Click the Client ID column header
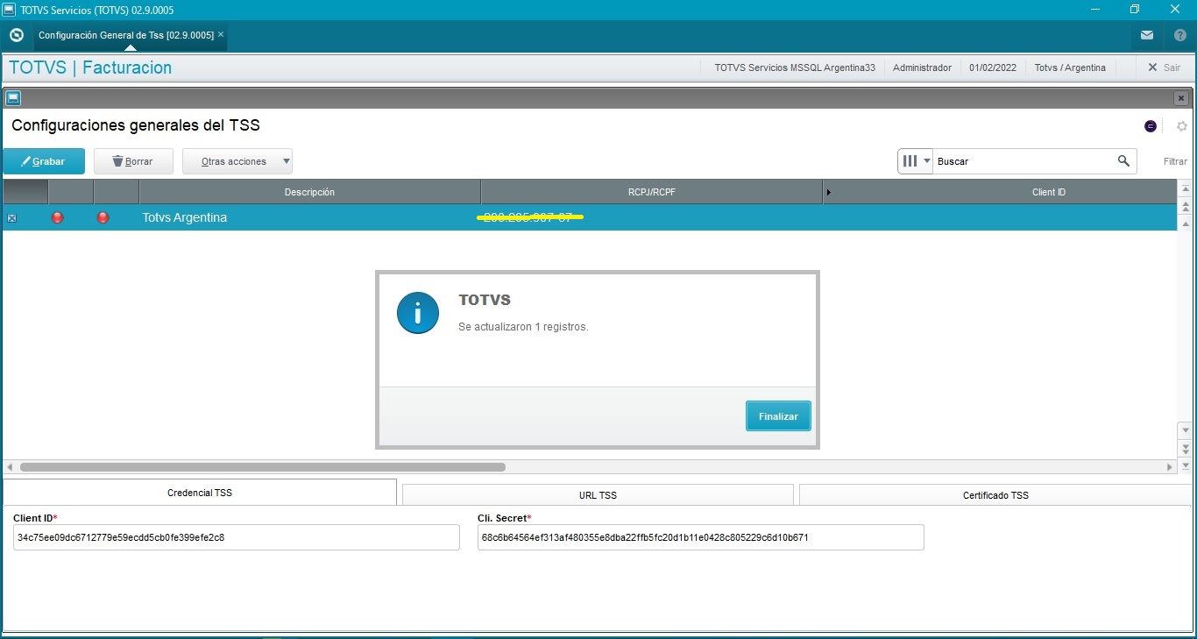Screen dimensions: 1197x639 click(1048, 192)
